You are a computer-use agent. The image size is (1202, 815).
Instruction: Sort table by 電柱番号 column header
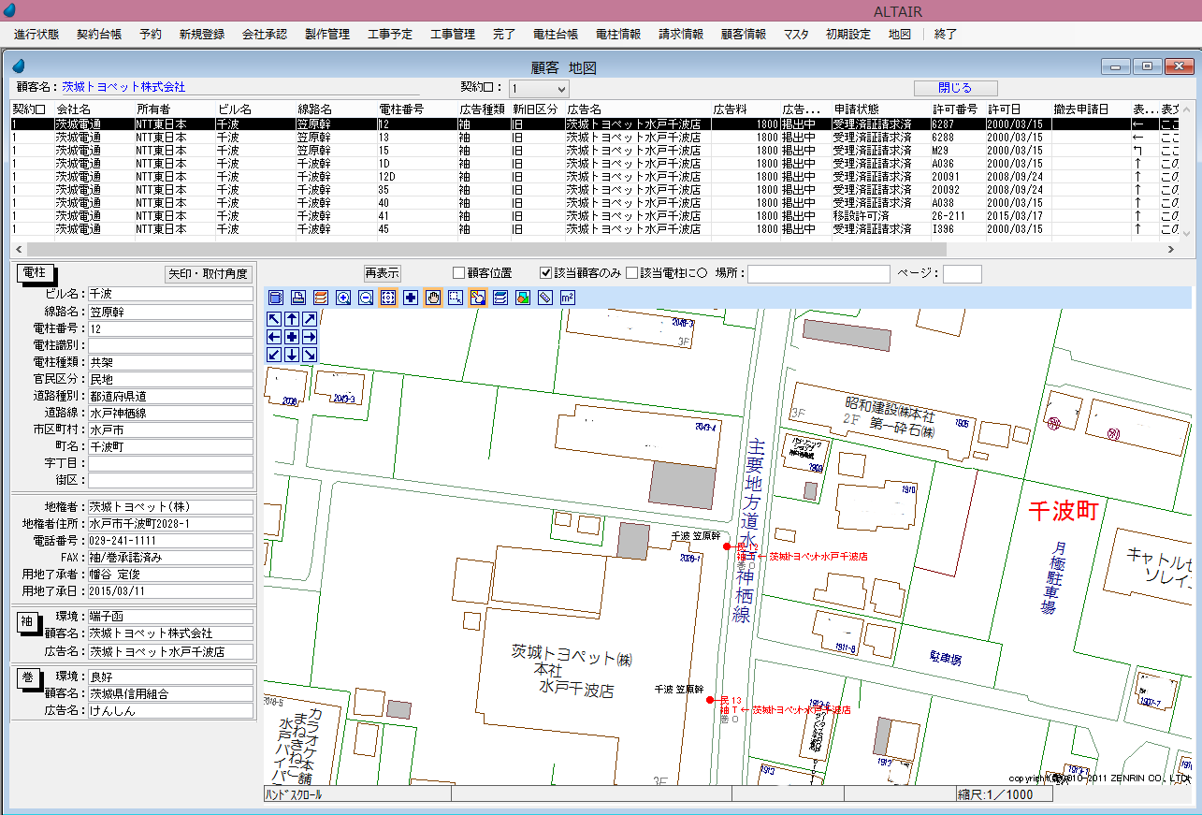point(415,109)
